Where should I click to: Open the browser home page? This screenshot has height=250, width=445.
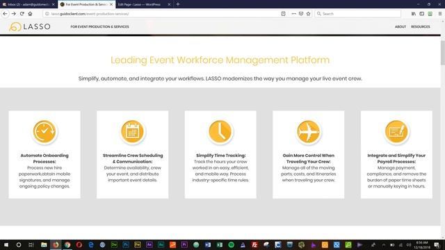click(x=30, y=14)
